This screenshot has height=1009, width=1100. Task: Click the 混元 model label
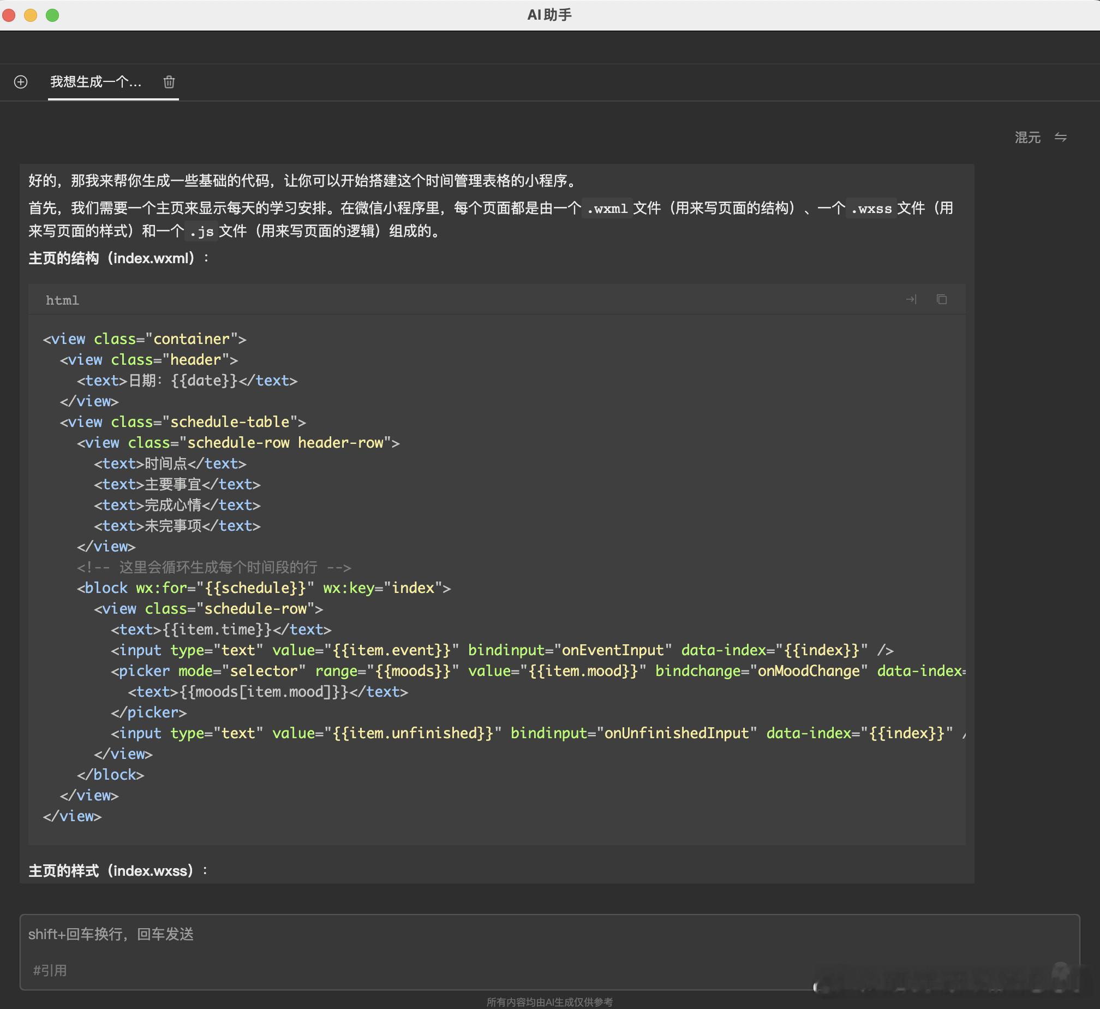(1027, 138)
